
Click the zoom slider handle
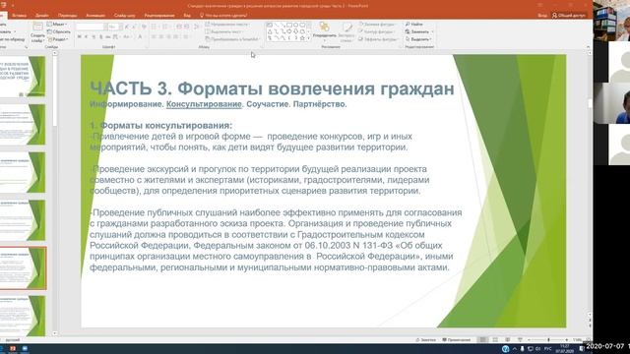coord(548,340)
